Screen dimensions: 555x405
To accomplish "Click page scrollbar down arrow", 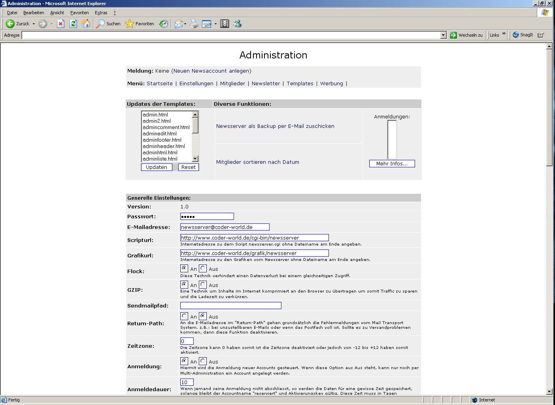I will click(549, 391).
